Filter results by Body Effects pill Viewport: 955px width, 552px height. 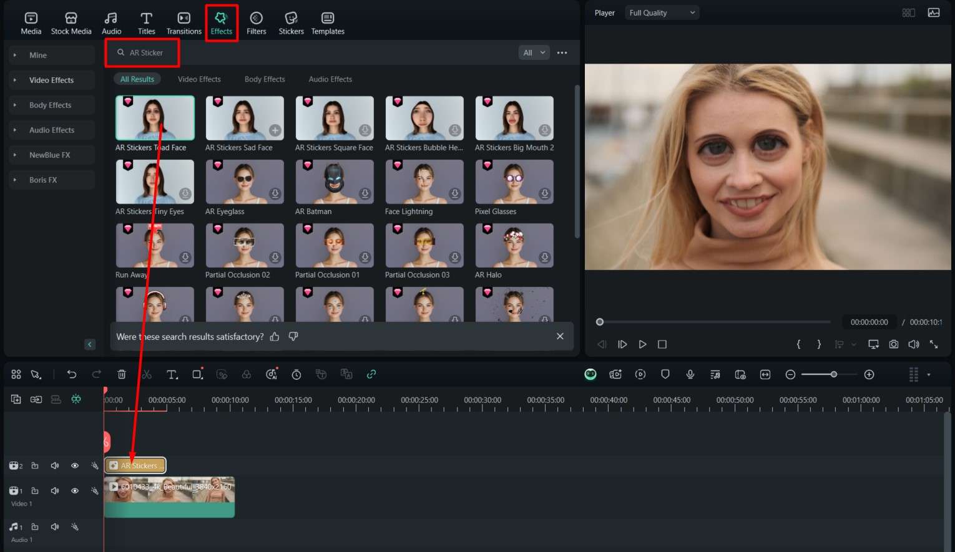point(265,79)
